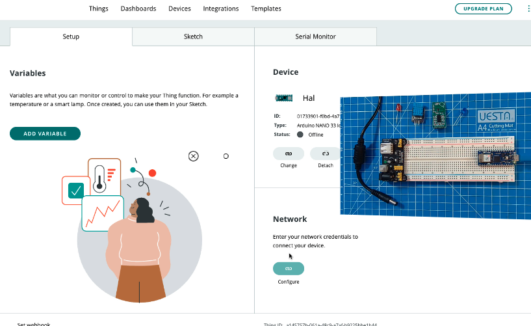The width and height of the screenshot is (531, 326).
Task: Switch to the Sketch tab
Action: tap(193, 36)
